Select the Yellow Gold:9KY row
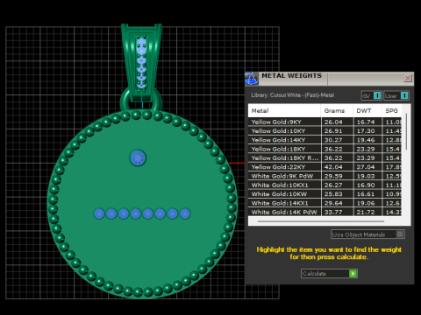The height and width of the screenshot is (315, 421). click(x=325, y=122)
